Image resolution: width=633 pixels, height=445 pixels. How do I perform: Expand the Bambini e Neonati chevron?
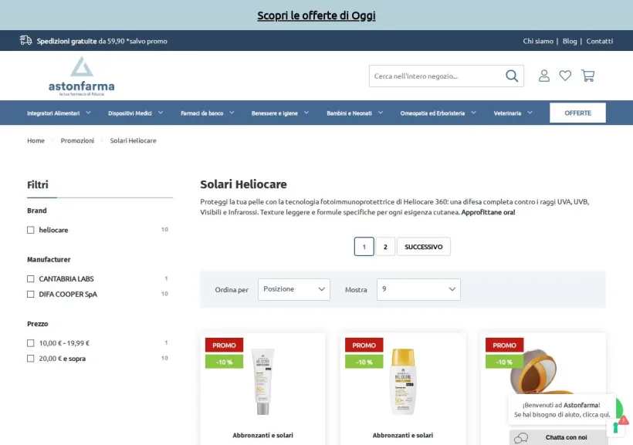point(381,113)
